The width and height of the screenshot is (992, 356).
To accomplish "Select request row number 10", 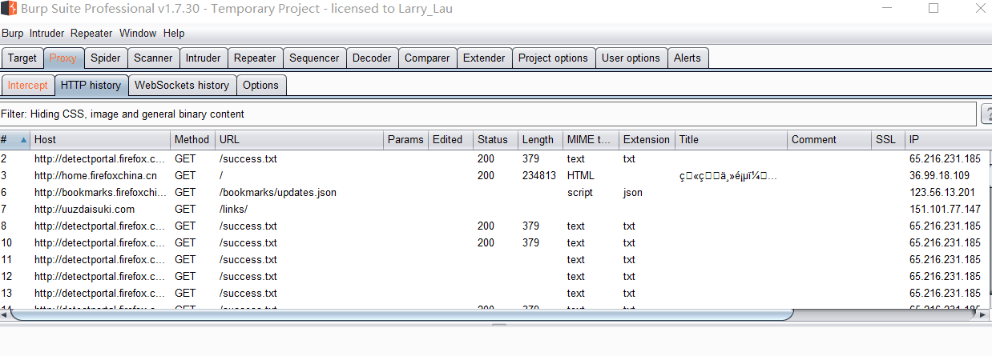I will point(496,242).
